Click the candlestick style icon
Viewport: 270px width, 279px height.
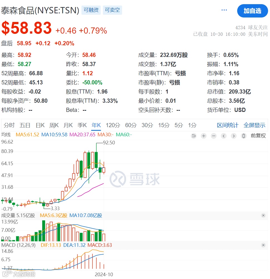[x=244, y=136]
